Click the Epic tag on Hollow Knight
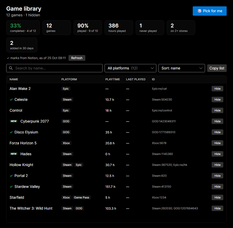Screen dimensions: 233x228 coord(79,165)
